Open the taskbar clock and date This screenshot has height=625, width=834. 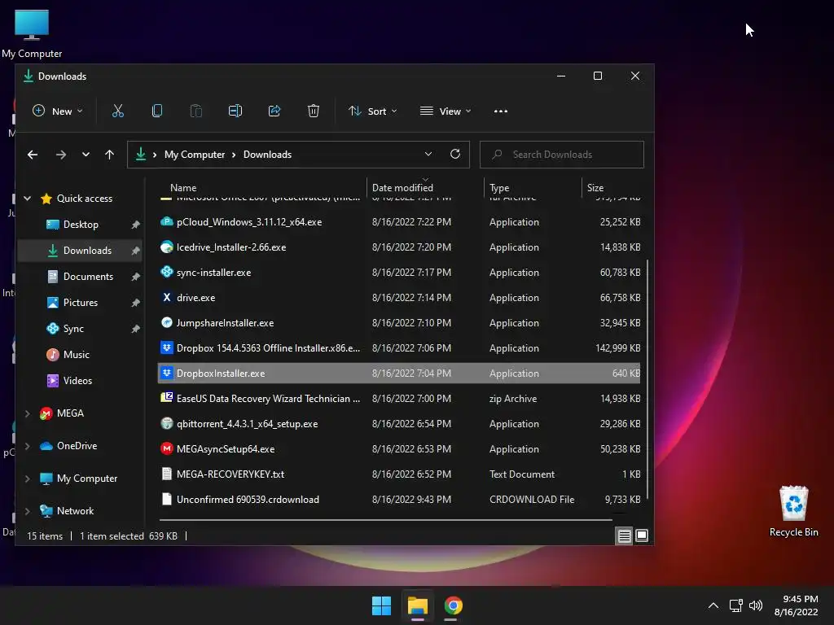pos(797,605)
